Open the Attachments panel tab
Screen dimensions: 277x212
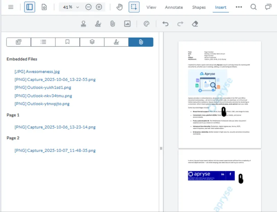pos(141,42)
